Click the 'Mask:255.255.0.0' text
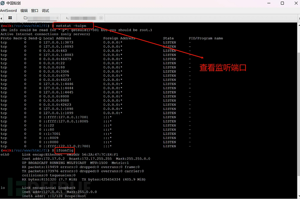Screen dimensions: 300x199 133,159
